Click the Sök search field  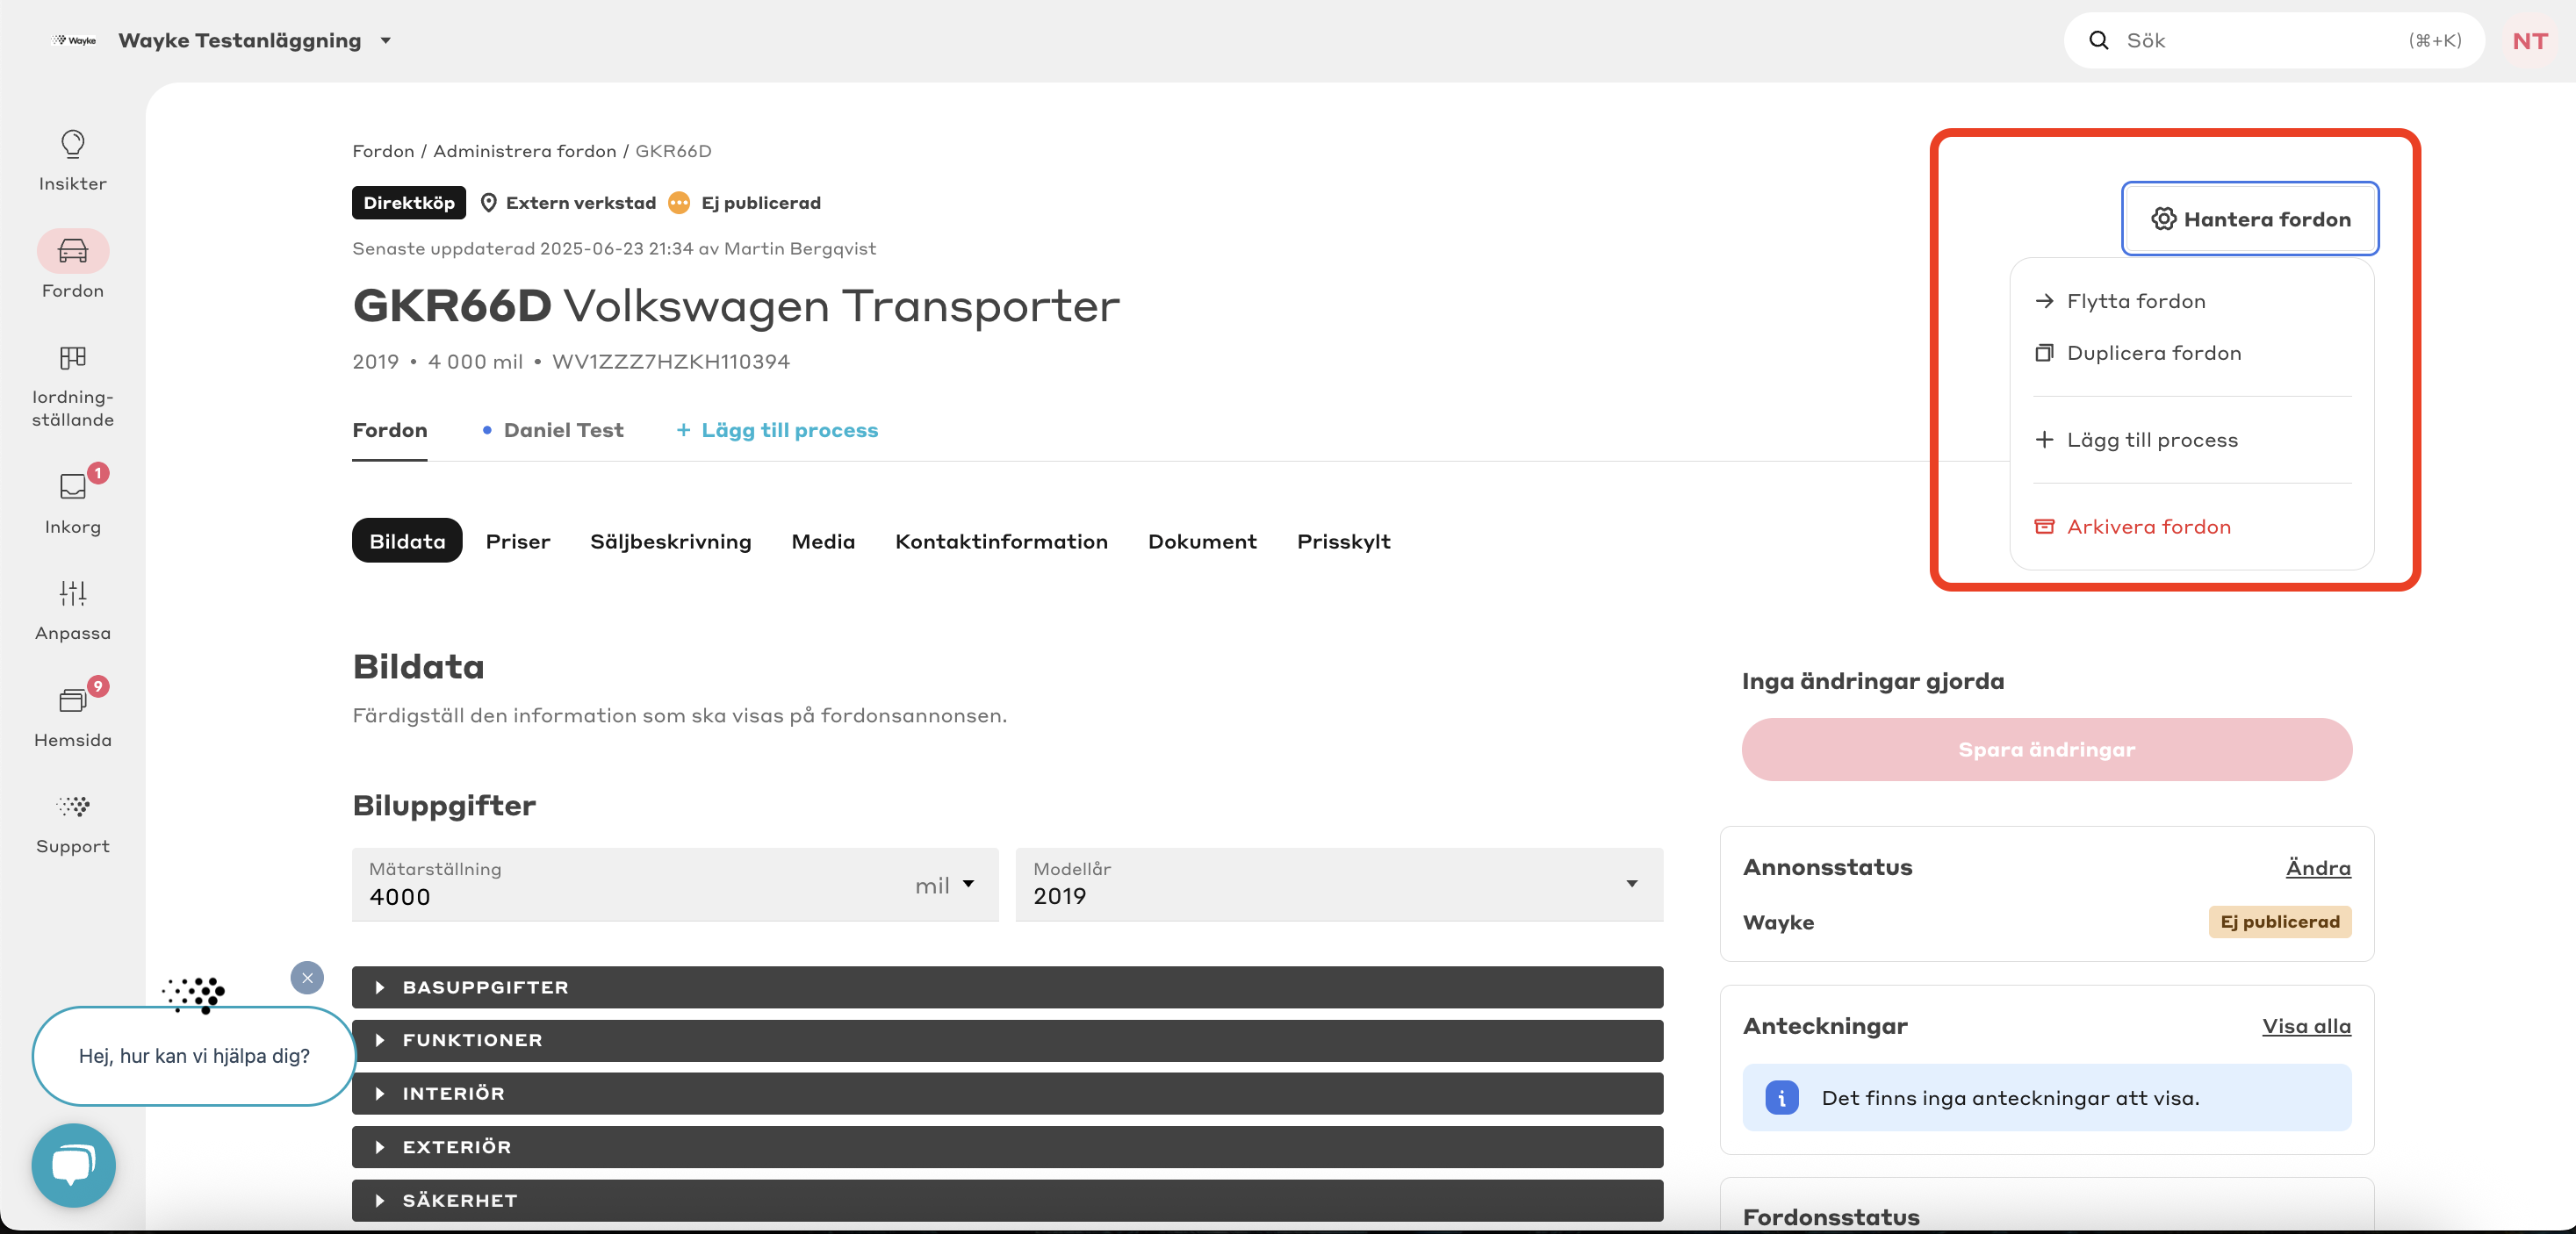click(x=2273, y=40)
